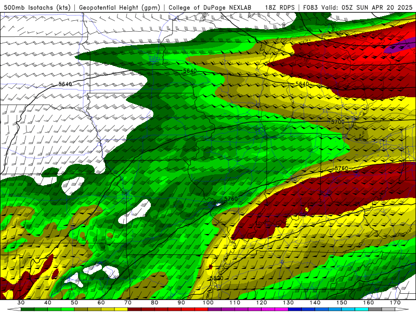This screenshot has height=312, width=416.
Task: Click the dark maroon swatch starting at 70
Action: pos(135,309)
